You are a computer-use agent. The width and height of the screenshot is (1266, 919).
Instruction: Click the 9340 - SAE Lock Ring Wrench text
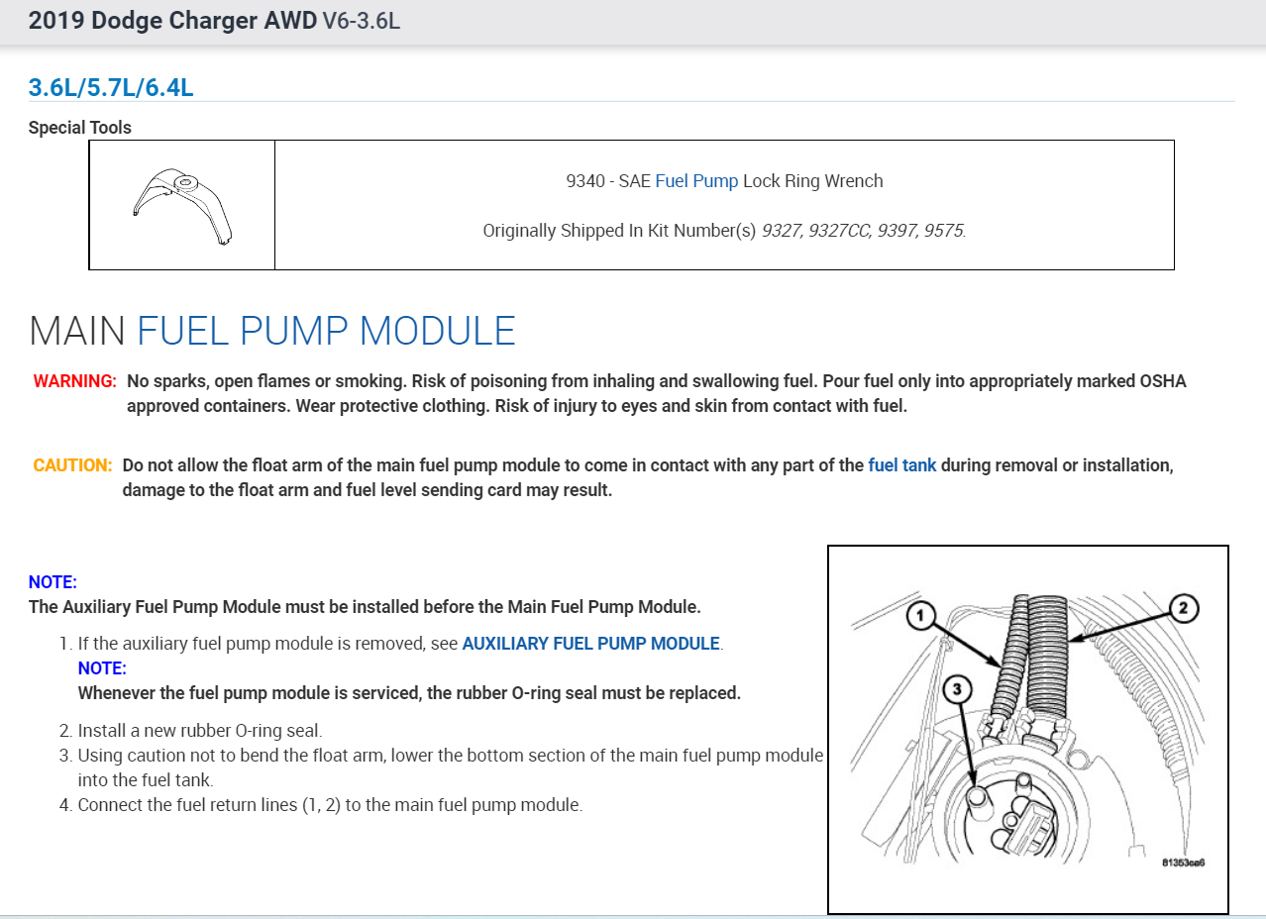[724, 181]
